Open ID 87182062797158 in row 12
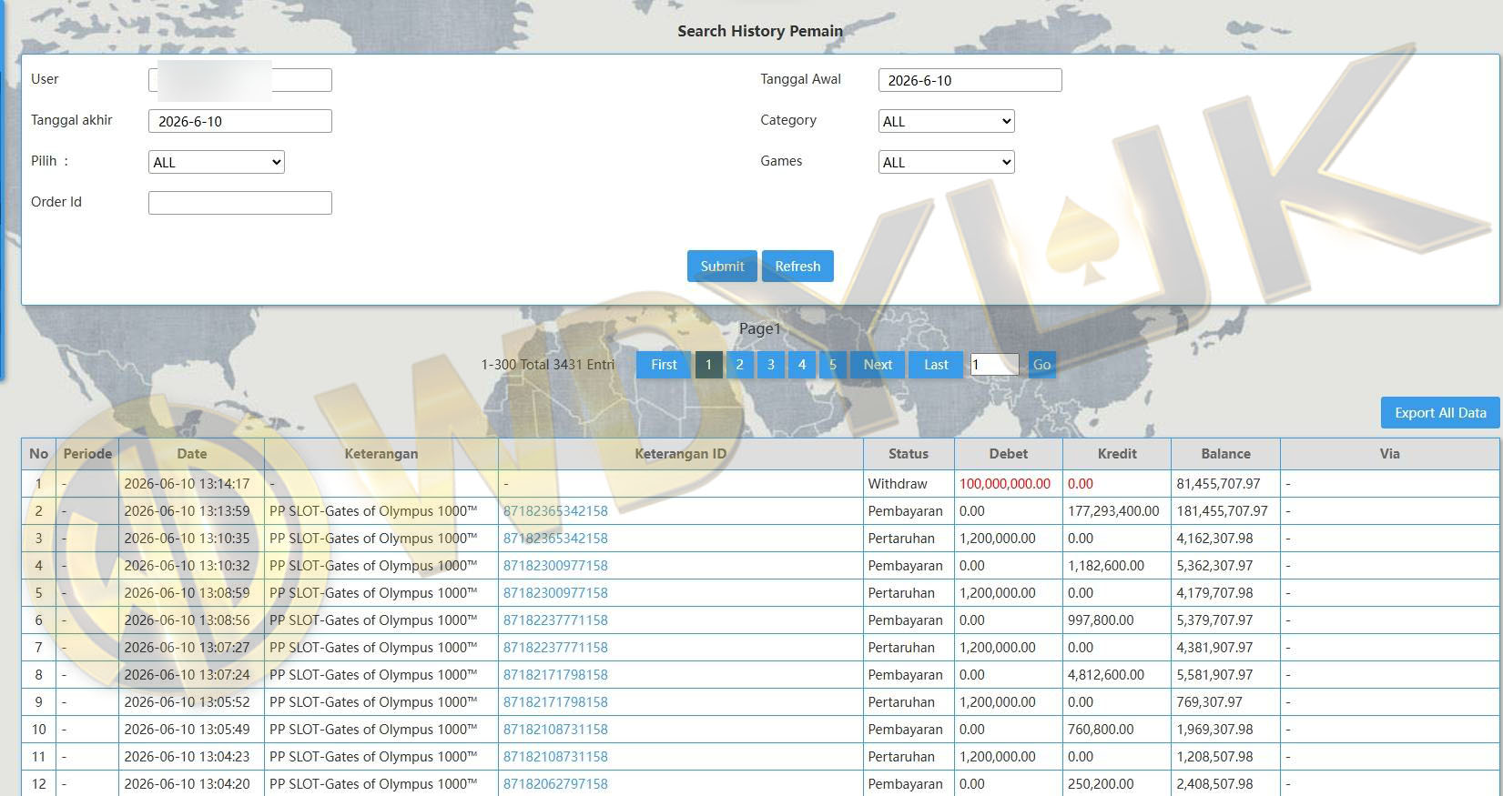Screen dimensions: 1503x796 click(555, 784)
